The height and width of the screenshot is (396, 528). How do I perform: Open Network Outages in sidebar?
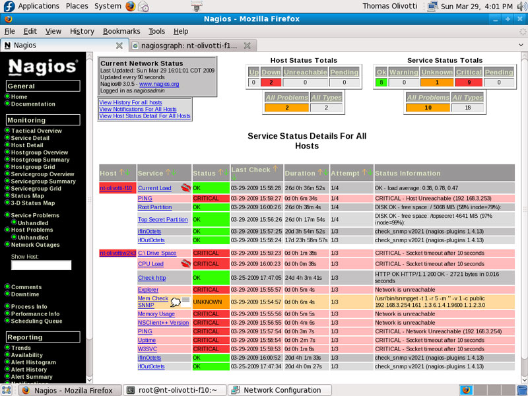(x=36, y=245)
